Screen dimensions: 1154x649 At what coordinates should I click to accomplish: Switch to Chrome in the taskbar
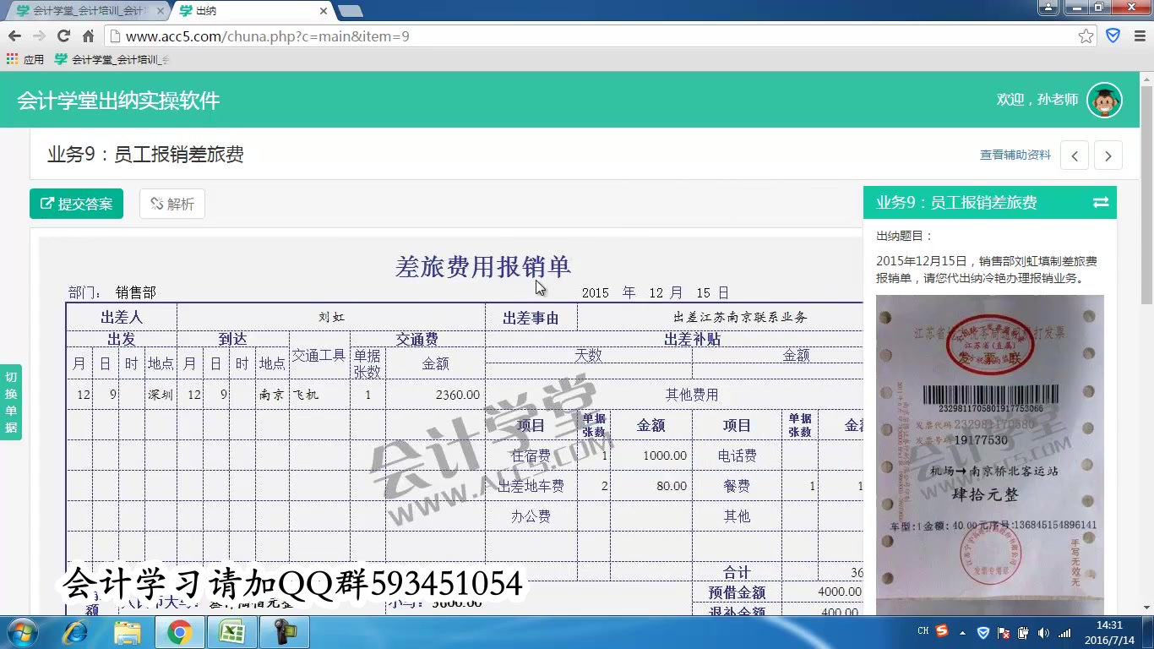coord(179,632)
